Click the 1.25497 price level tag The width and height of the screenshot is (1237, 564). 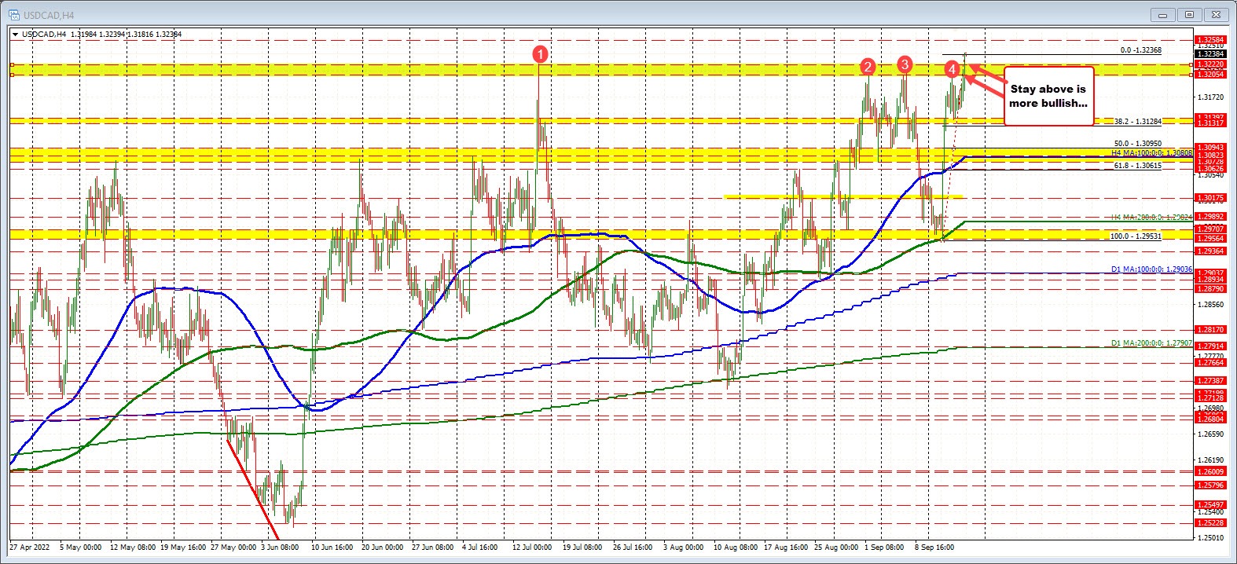click(x=1209, y=504)
